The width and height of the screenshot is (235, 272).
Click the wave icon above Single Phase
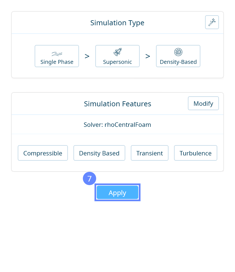[x=57, y=54]
